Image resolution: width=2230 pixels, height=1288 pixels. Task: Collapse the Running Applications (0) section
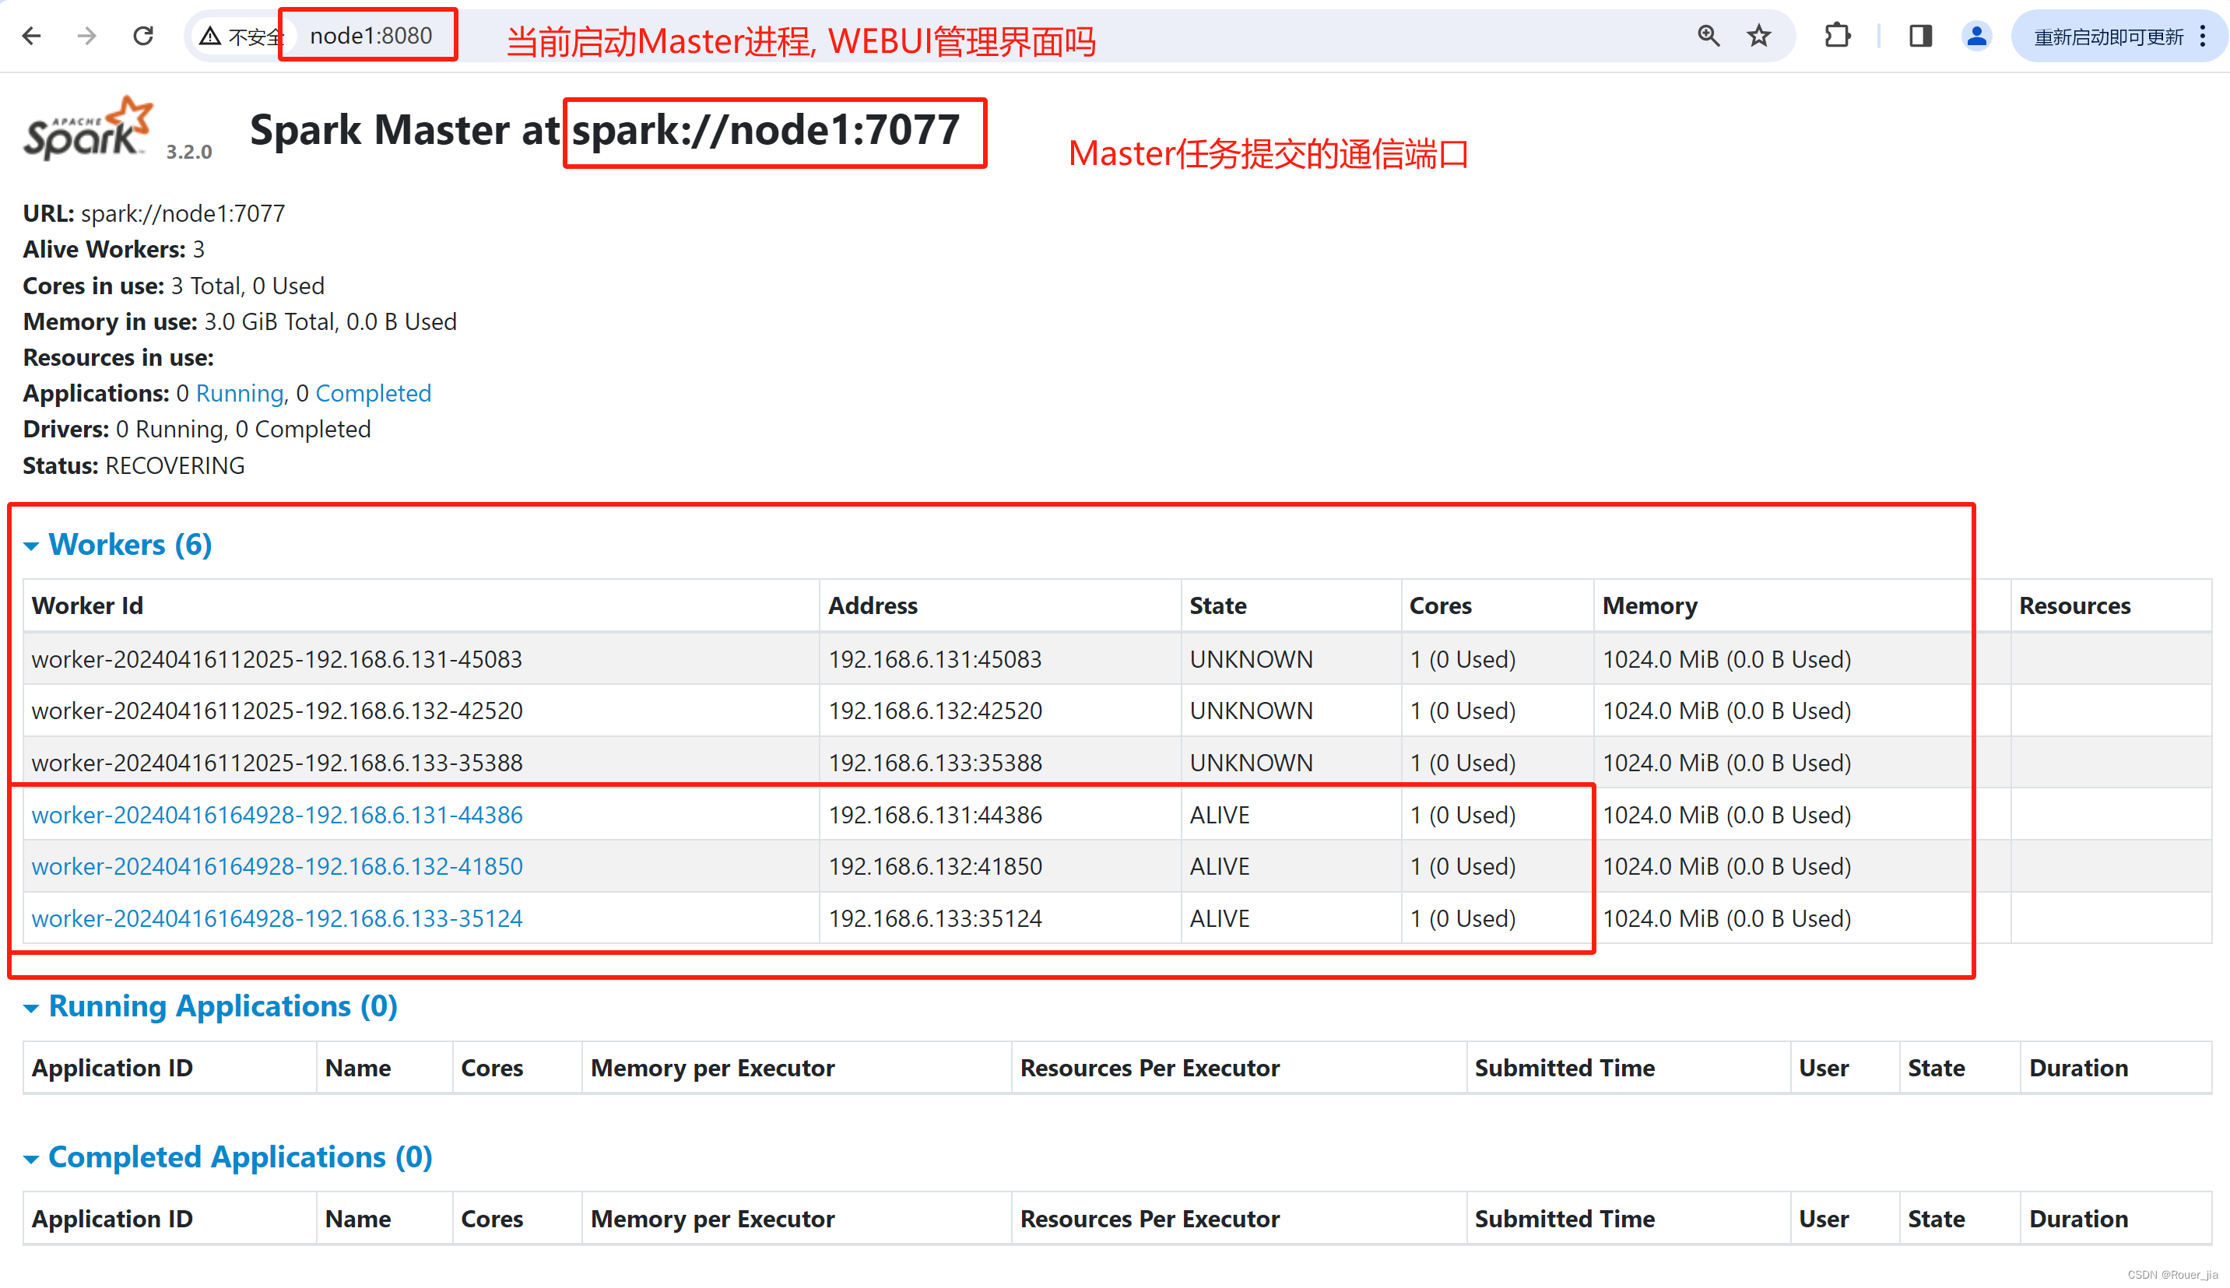point(210,1007)
